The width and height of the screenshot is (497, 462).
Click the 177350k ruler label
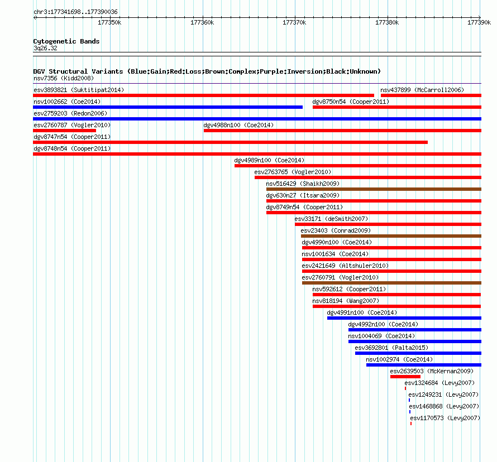(109, 22)
